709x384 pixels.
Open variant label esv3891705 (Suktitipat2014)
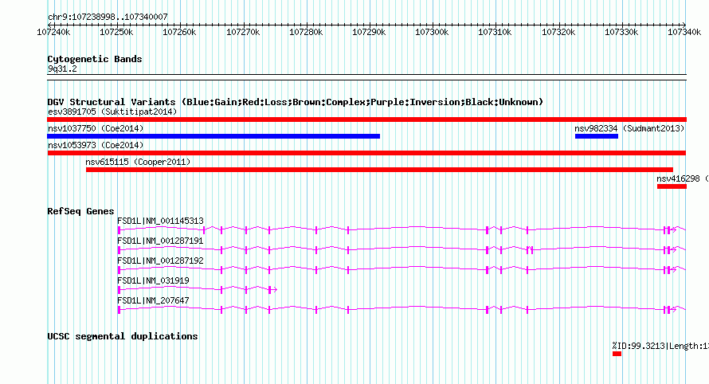[x=112, y=112]
